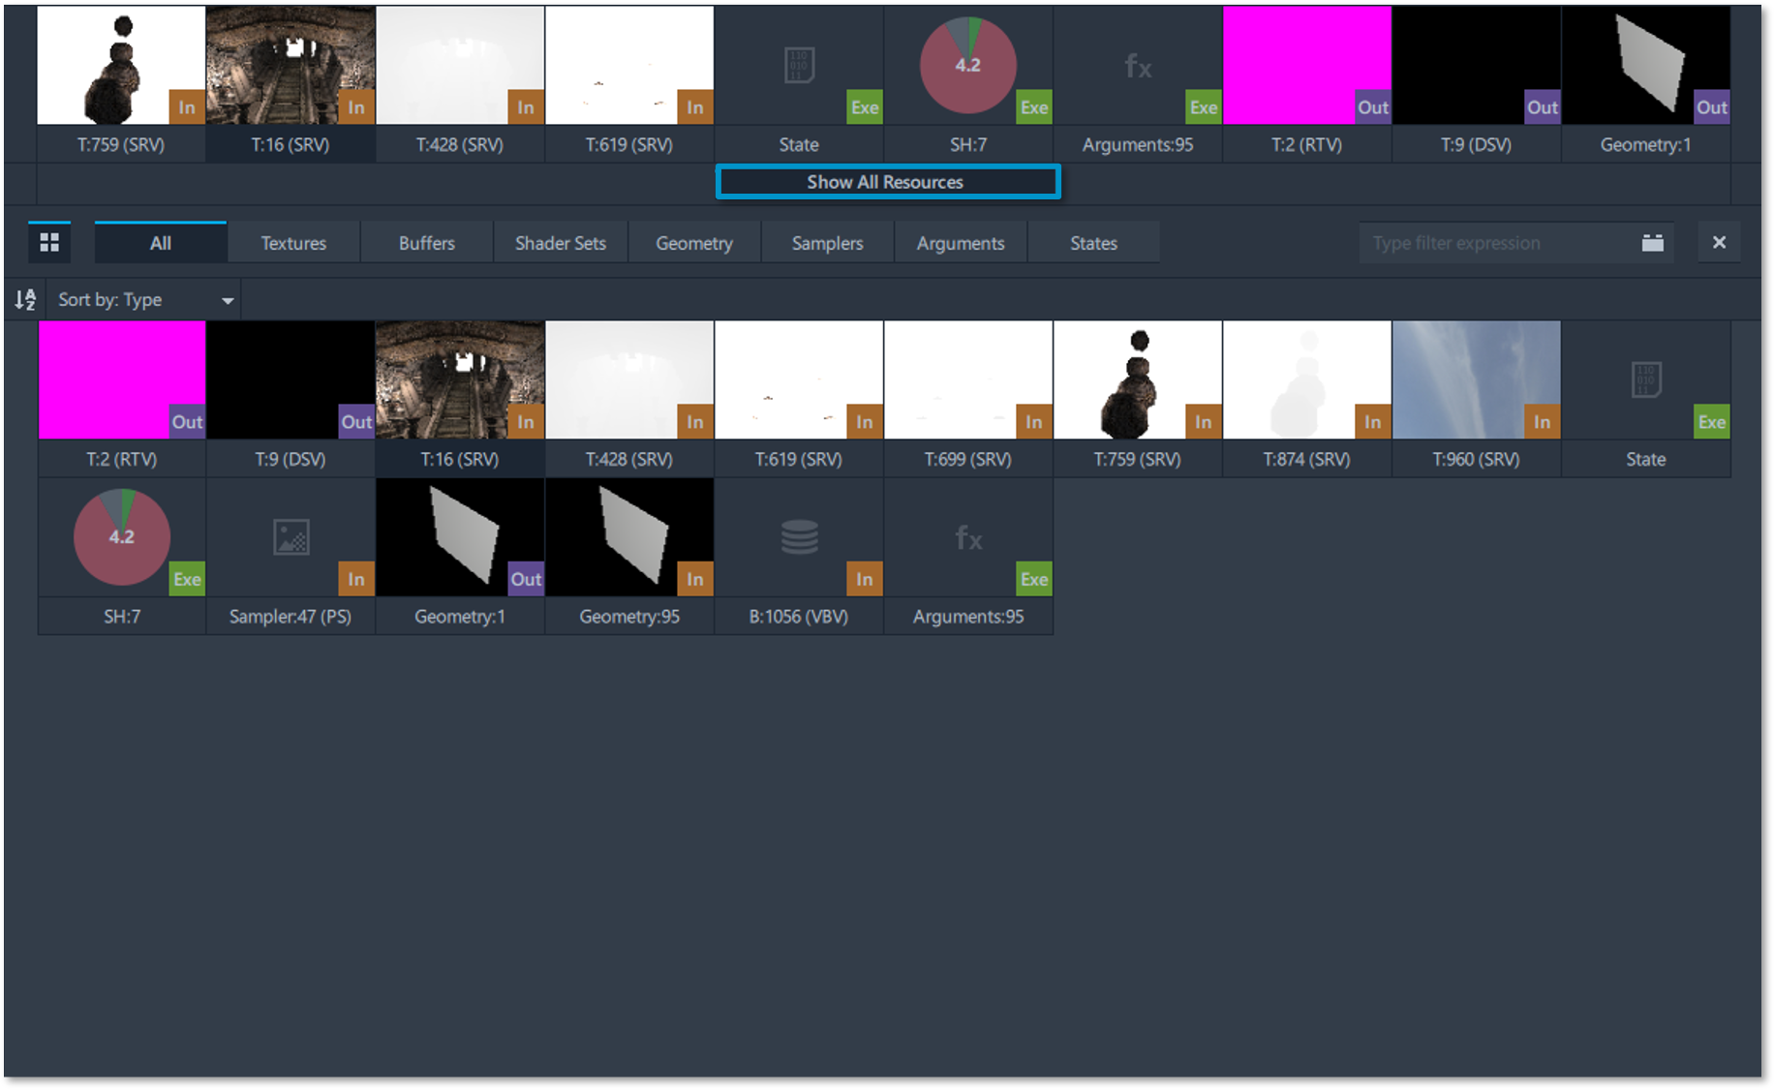
Task: Select the Sampler:47 (PS) resource icon
Action: 291,538
